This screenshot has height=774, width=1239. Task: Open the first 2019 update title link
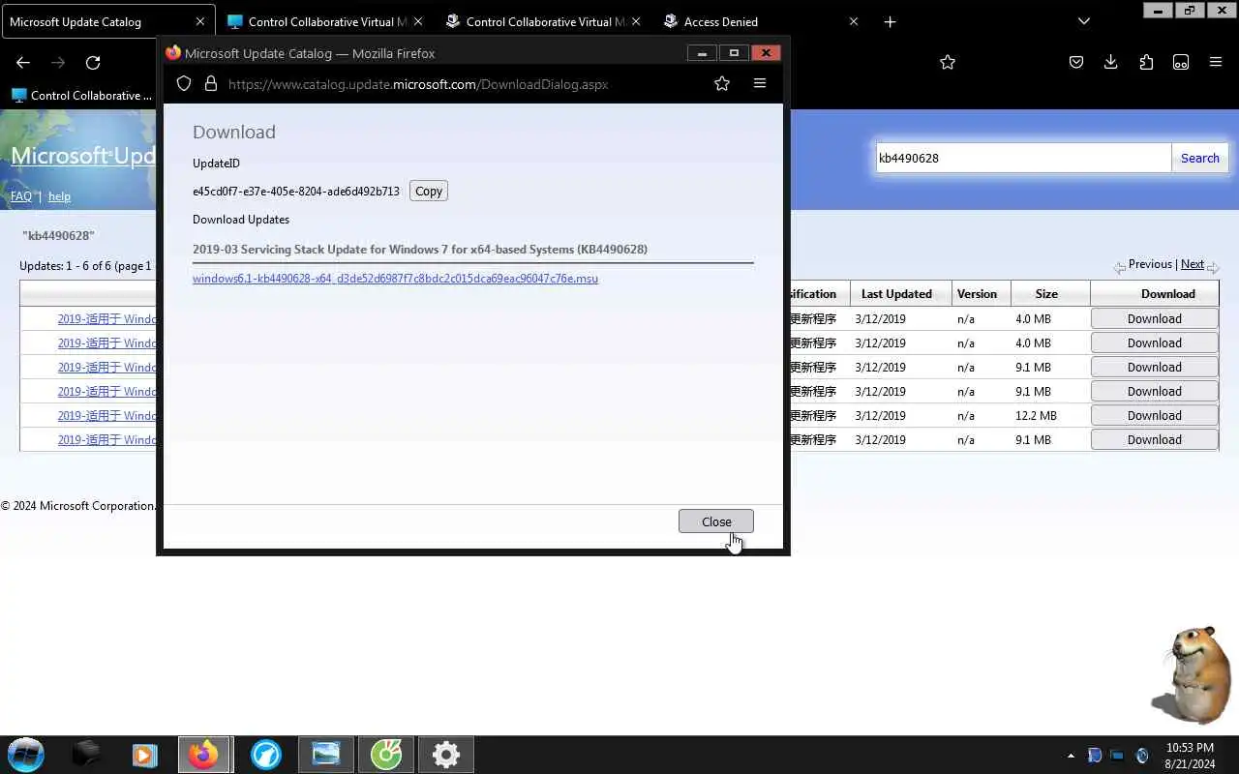(x=106, y=318)
